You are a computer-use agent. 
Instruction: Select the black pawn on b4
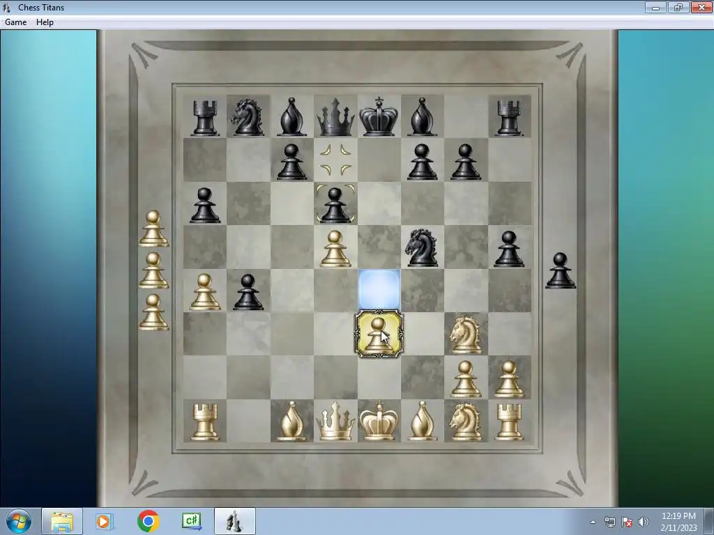[x=248, y=292]
